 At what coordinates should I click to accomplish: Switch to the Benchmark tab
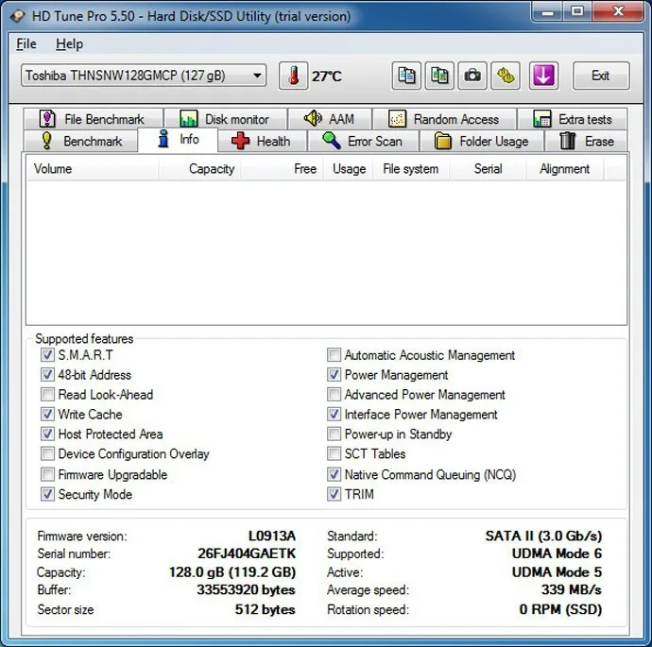[x=81, y=141]
